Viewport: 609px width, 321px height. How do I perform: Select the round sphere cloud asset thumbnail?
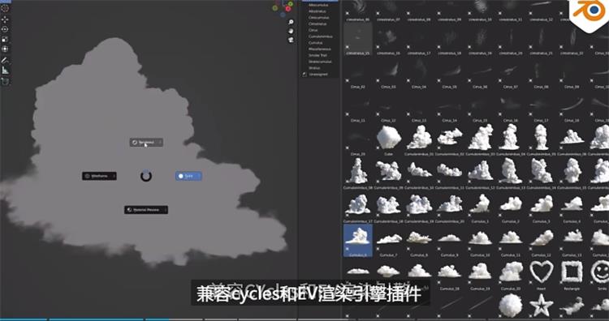coord(511,305)
